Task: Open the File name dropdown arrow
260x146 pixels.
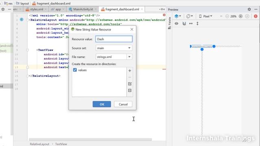Action: tap(129, 57)
